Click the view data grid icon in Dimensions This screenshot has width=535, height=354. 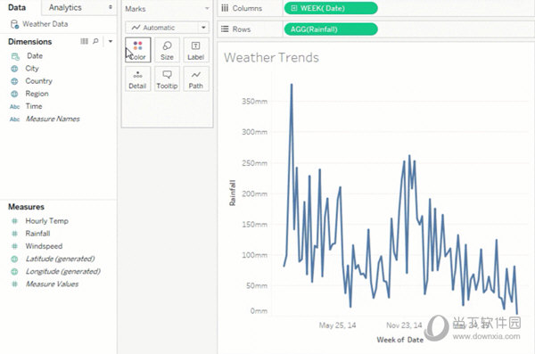(84, 41)
